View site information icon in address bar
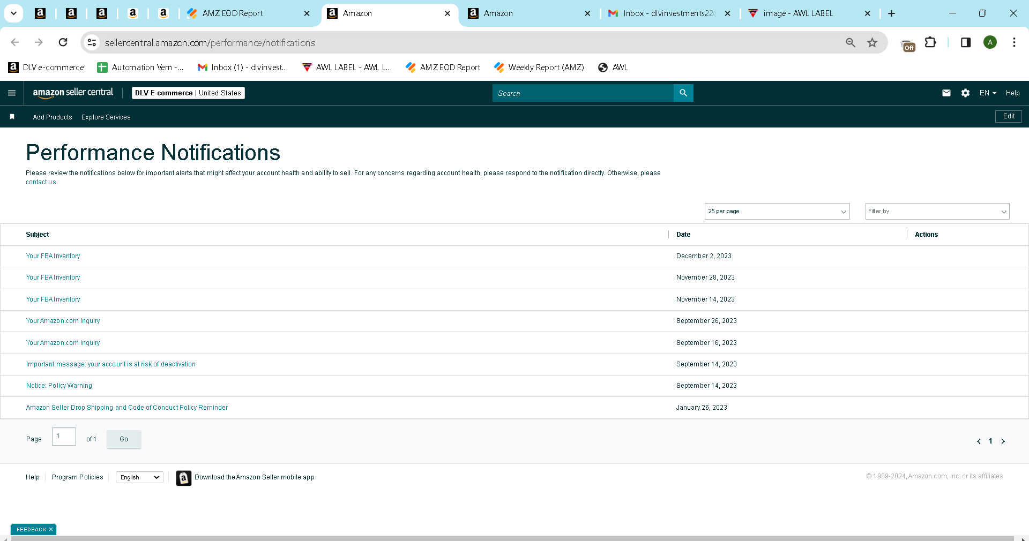1029x541 pixels. point(92,42)
